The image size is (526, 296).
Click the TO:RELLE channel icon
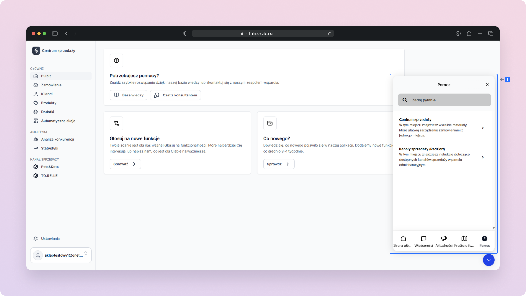36,176
